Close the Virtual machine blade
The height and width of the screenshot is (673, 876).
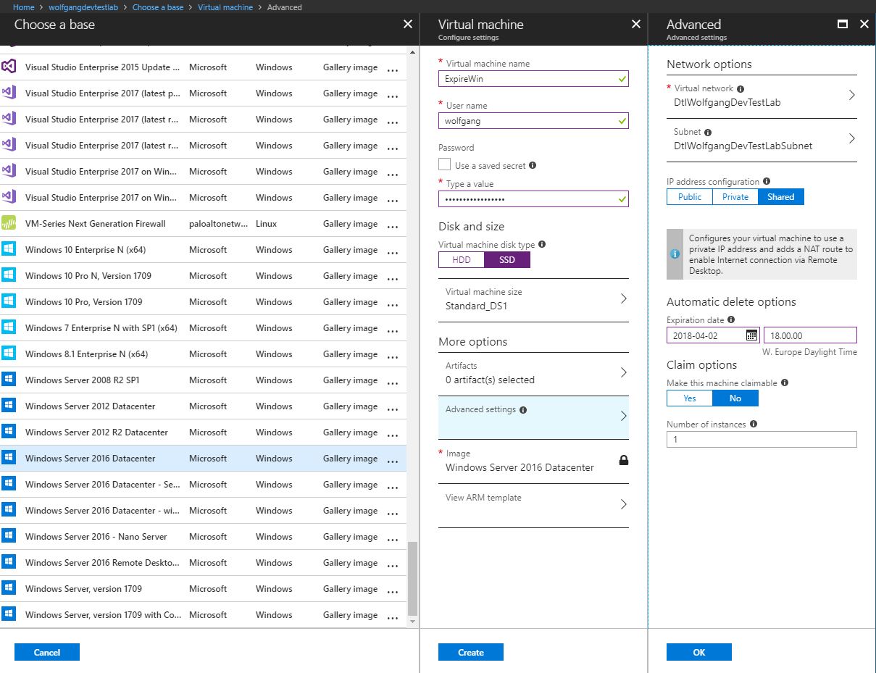(x=636, y=24)
